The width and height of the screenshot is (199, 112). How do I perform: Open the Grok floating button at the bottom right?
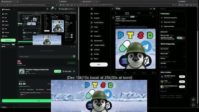coord(193,100)
